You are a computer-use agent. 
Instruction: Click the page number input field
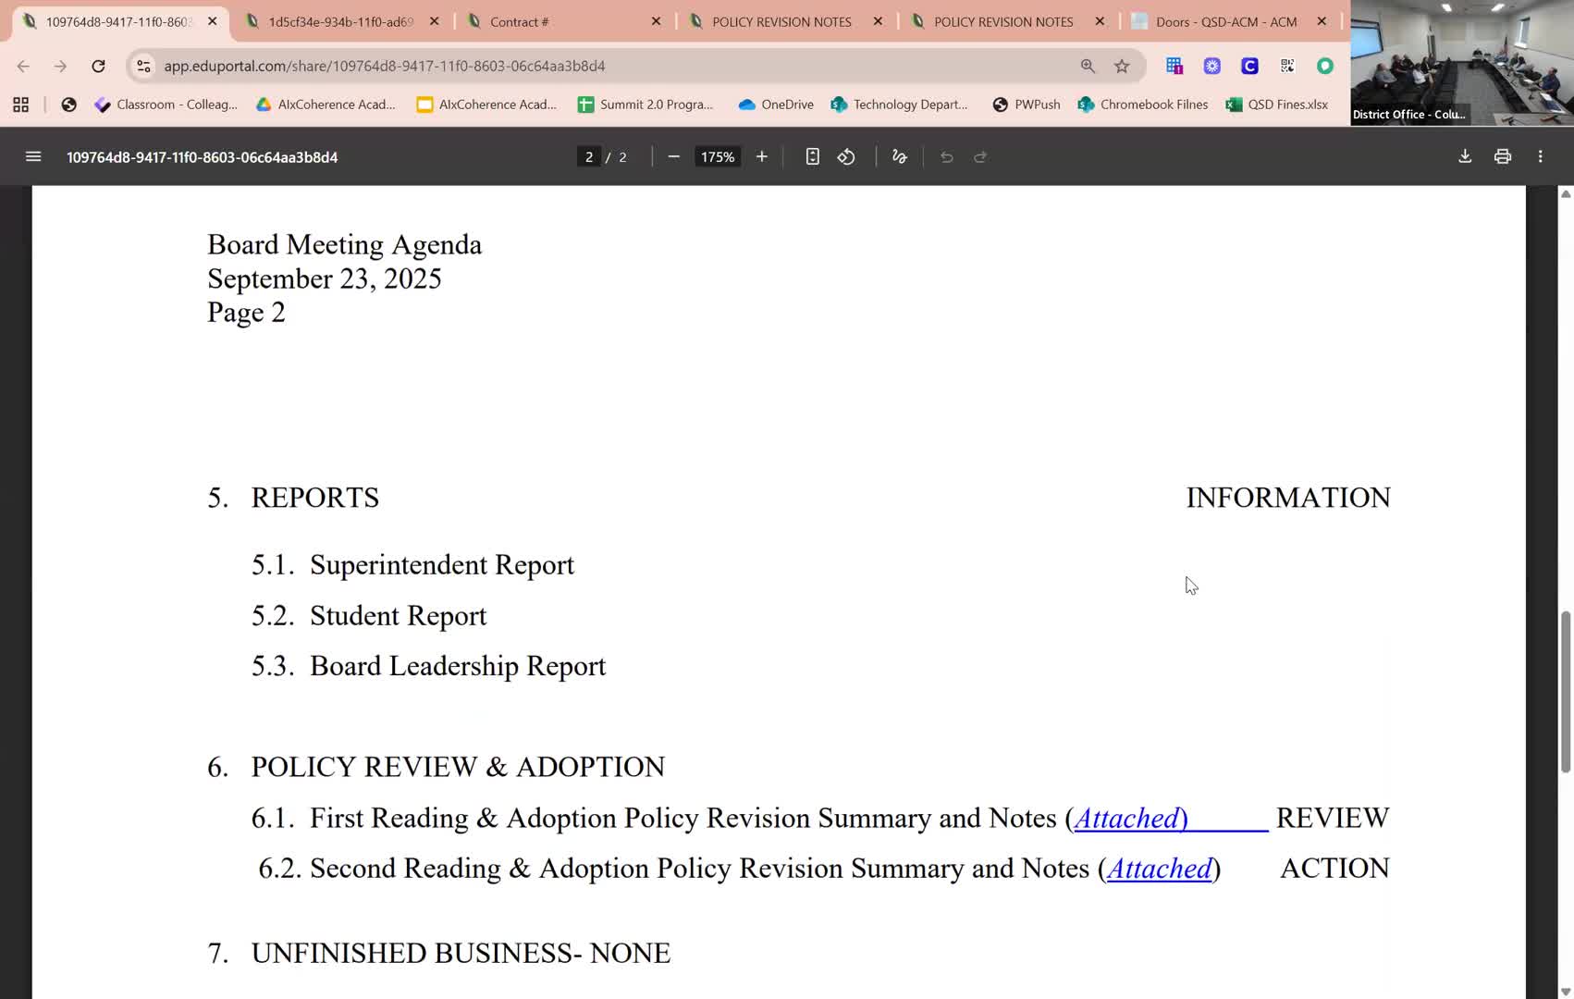pyautogui.click(x=589, y=157)
